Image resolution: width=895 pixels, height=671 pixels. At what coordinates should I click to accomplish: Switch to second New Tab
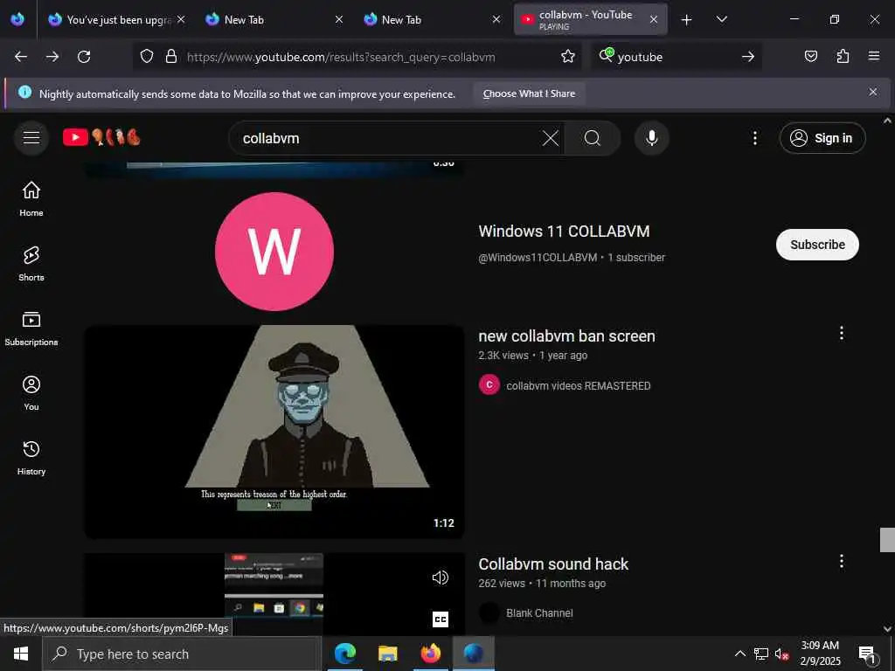point(432,20)
